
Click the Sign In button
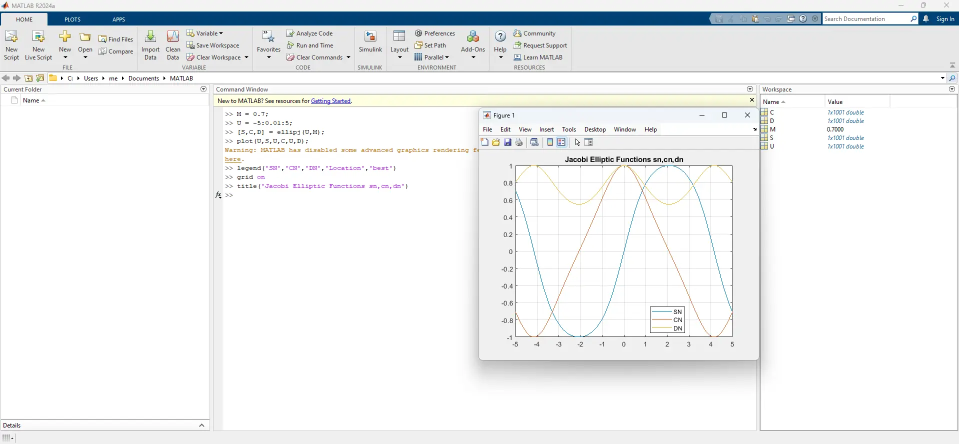944,19
